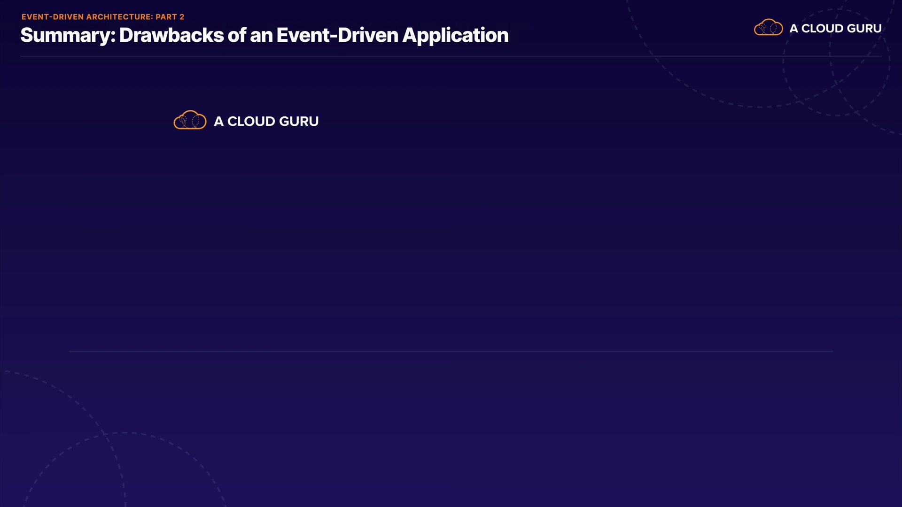Click the word 'ARCHITECTURE:' in the orange subtitle

pos(119,17)
